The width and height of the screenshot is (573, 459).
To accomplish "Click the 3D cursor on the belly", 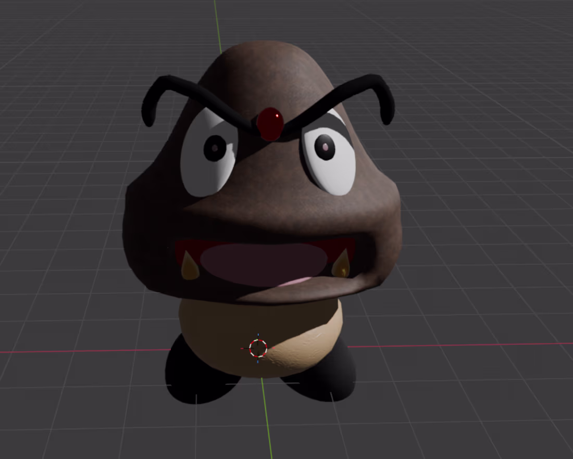I will coord(258,348).
